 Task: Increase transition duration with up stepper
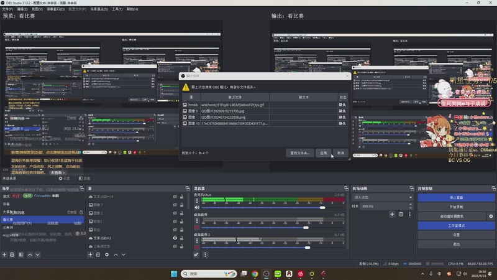(x=411, y=205)
